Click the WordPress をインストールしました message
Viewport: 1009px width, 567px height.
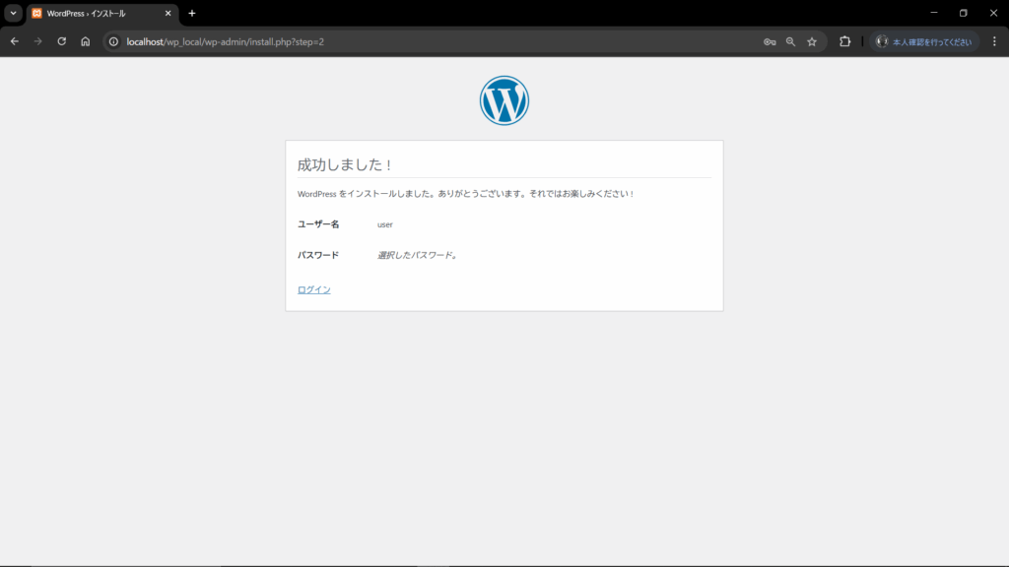pyautogui.click(x=466, y=194)
